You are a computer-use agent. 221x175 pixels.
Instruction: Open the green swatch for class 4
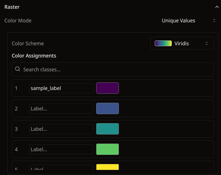click(x=108, y=149)
